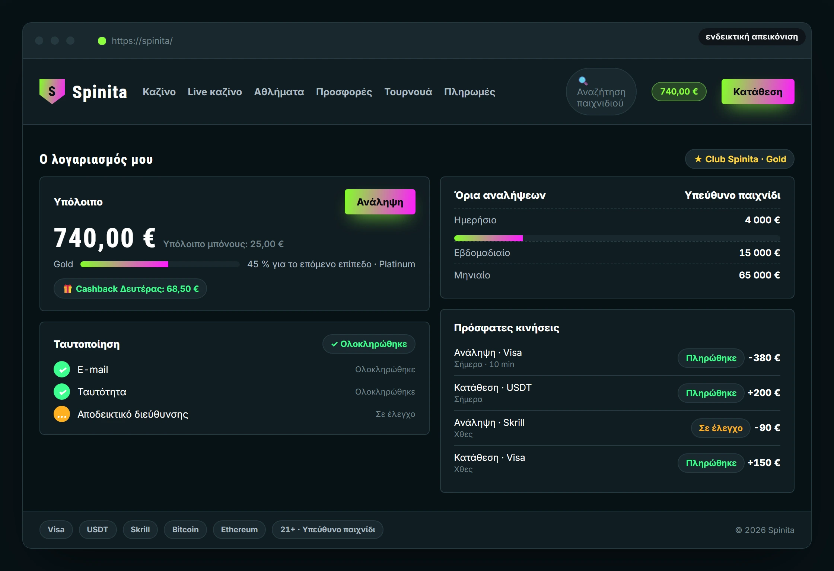
Task: Click the Ολοκληρώθηκε status badge in Ταυτοποίηση
Action: pyautogui.click(x=369, y=344)
